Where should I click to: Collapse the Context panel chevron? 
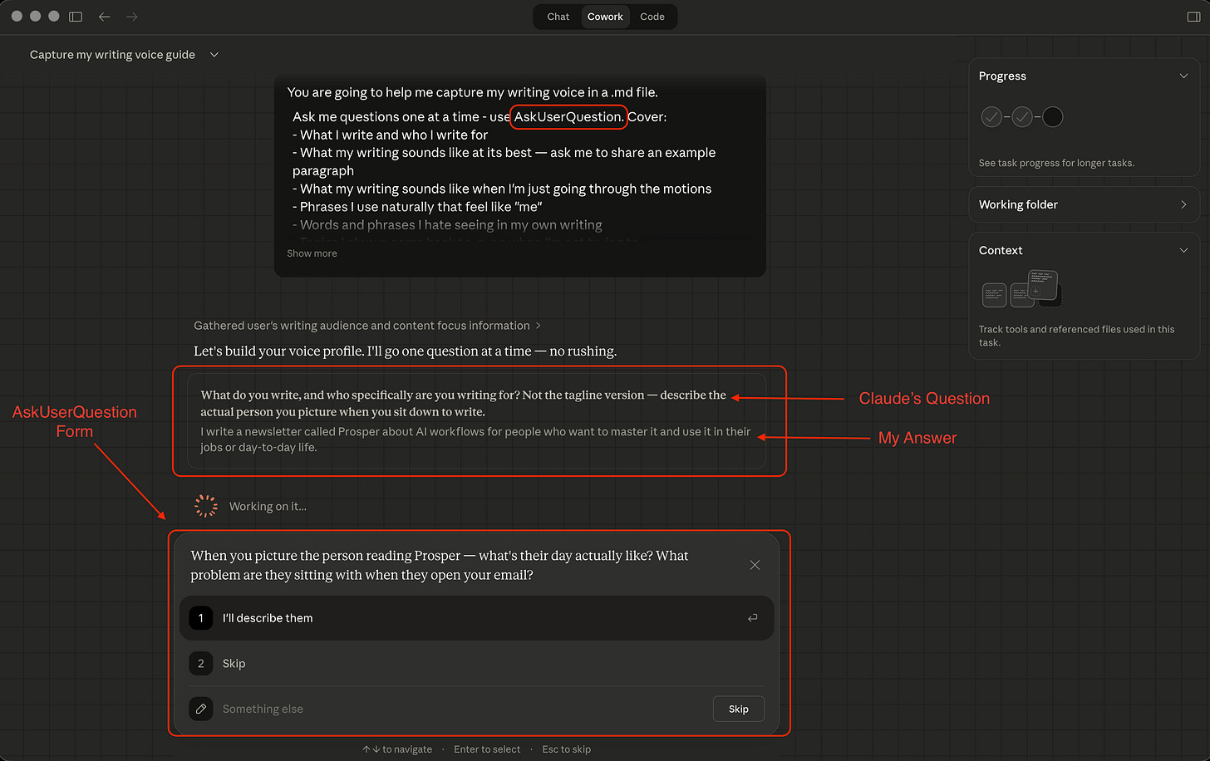[x=1183, y=250]
